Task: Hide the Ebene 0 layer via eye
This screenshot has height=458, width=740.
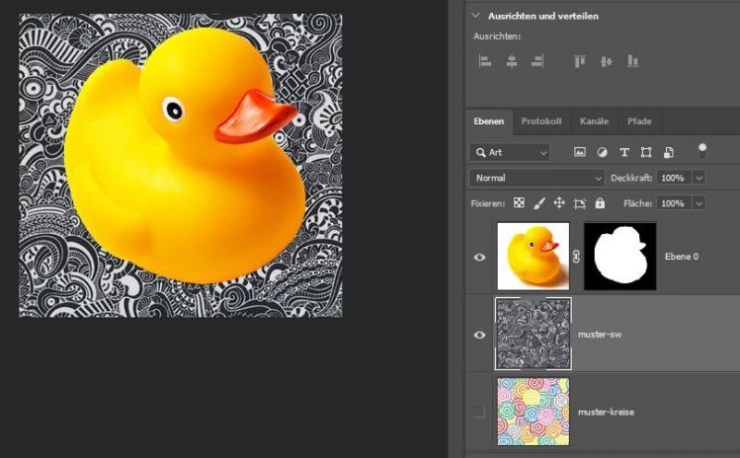Action: click(x=479, y=257)
